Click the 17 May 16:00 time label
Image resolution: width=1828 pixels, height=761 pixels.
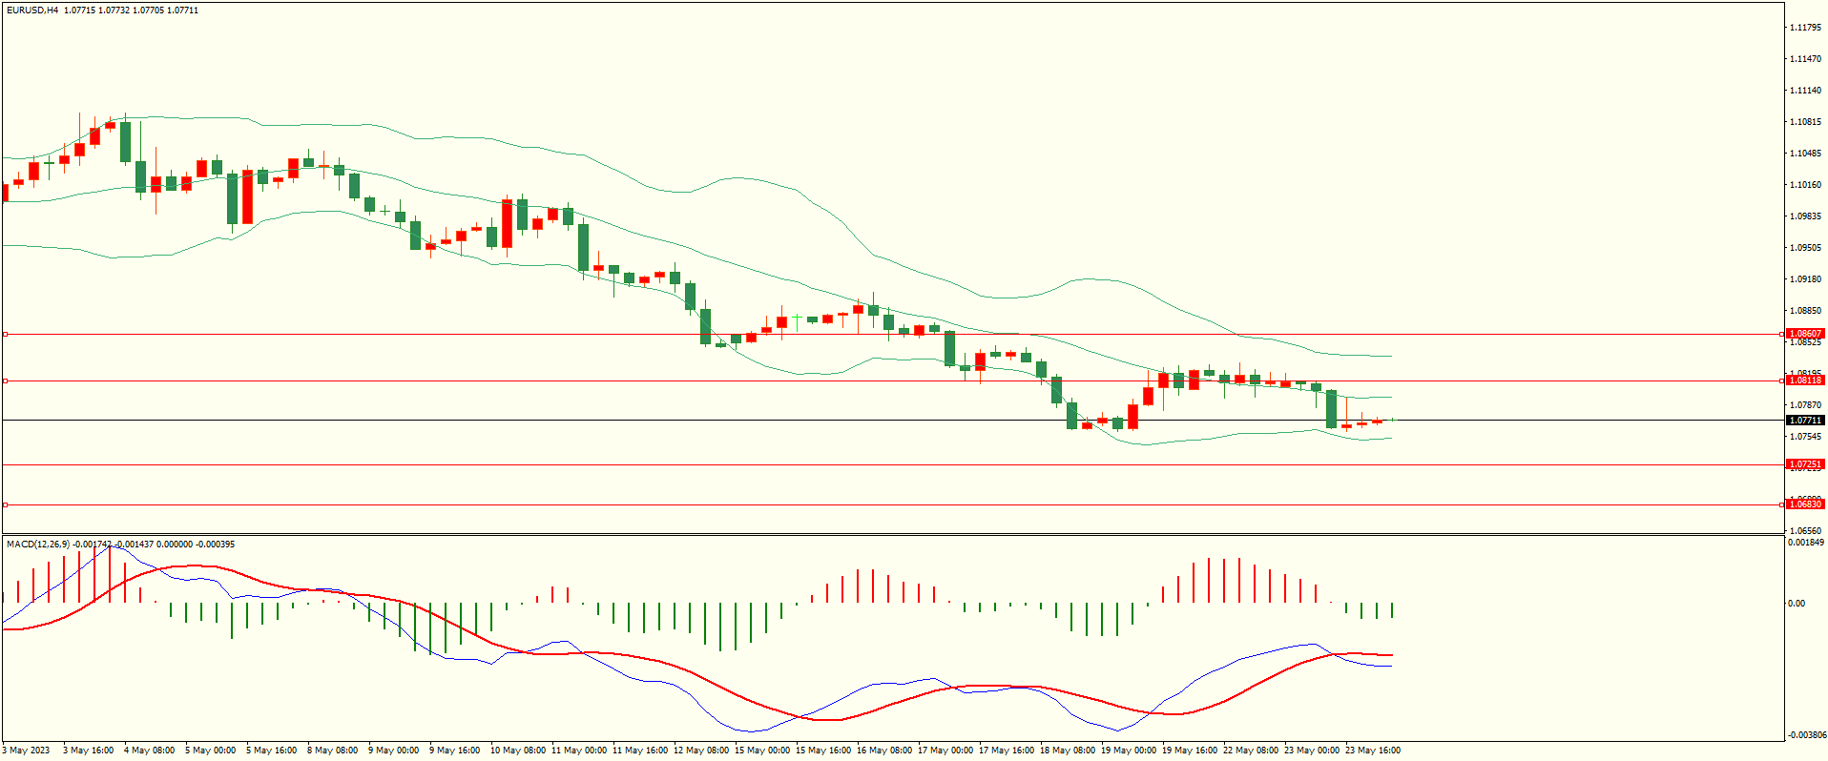pyautogui.click(x=1007, y=750)
